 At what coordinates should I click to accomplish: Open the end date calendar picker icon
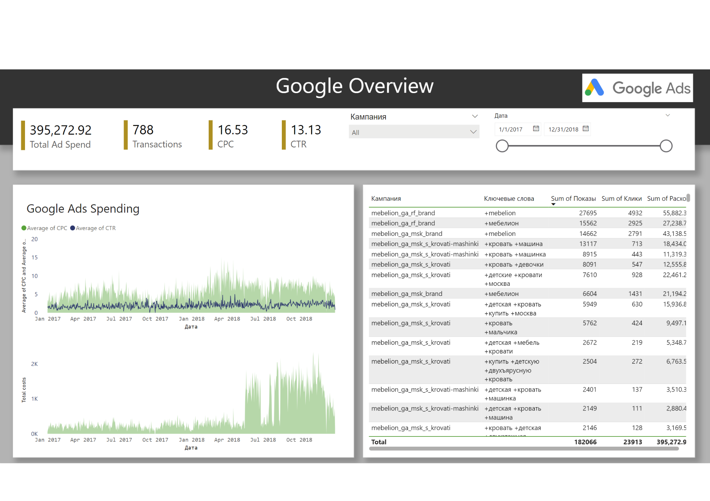click(x=585, y=129)
